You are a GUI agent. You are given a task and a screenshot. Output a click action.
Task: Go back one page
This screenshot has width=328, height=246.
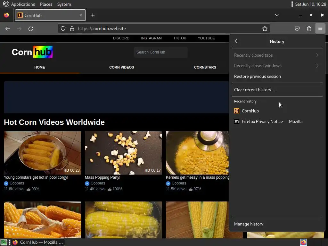click(8, 29)
